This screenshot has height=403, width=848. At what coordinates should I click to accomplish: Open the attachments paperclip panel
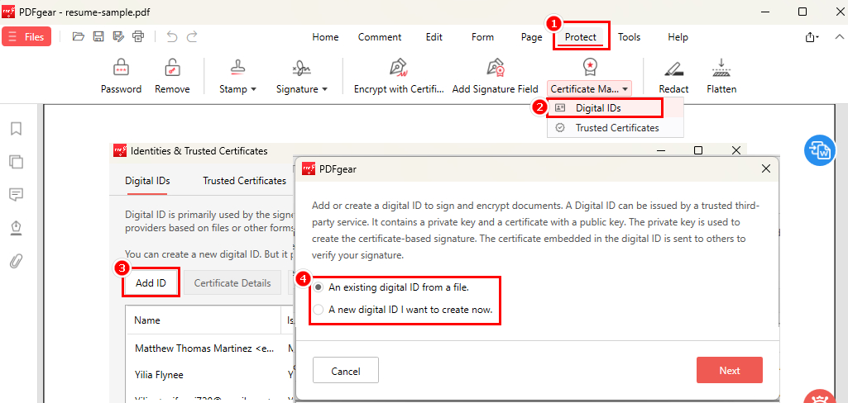click(17, 261)
